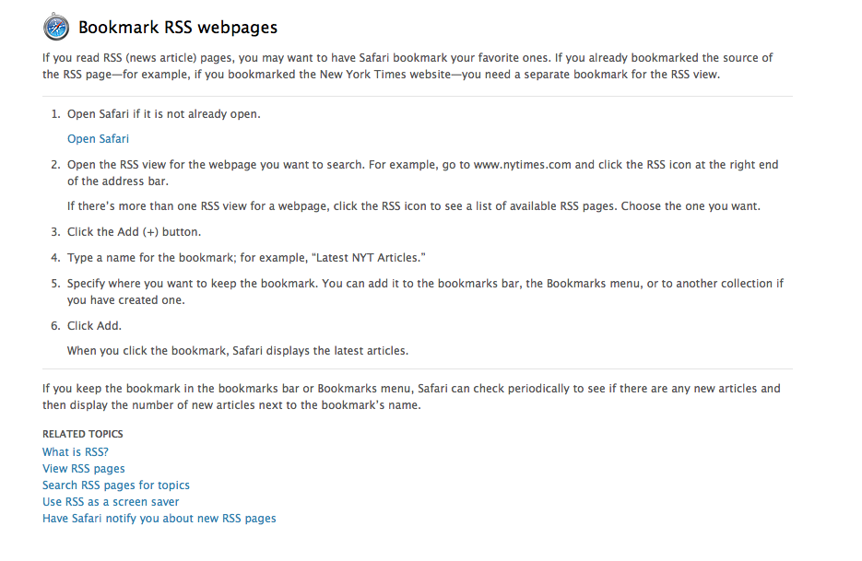Click the Safari compass icon
Viewport: 862px width, 561px height.
[x=57, y=28]
